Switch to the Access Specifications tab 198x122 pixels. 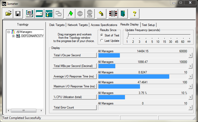point(104,25)
